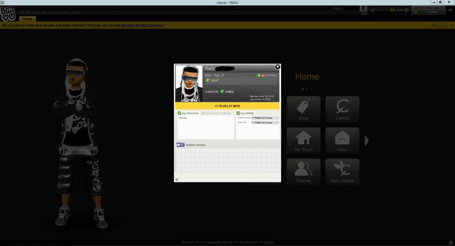Toggle the Online availability check icon
The height and width of the screenshot is (246, 455).
pos(222,91)
